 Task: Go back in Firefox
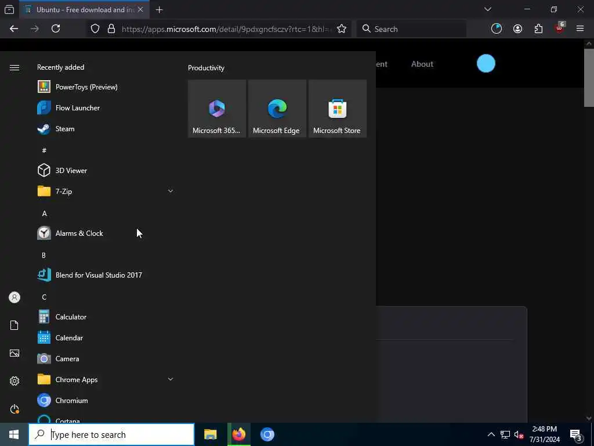click(x=14, y=29)
